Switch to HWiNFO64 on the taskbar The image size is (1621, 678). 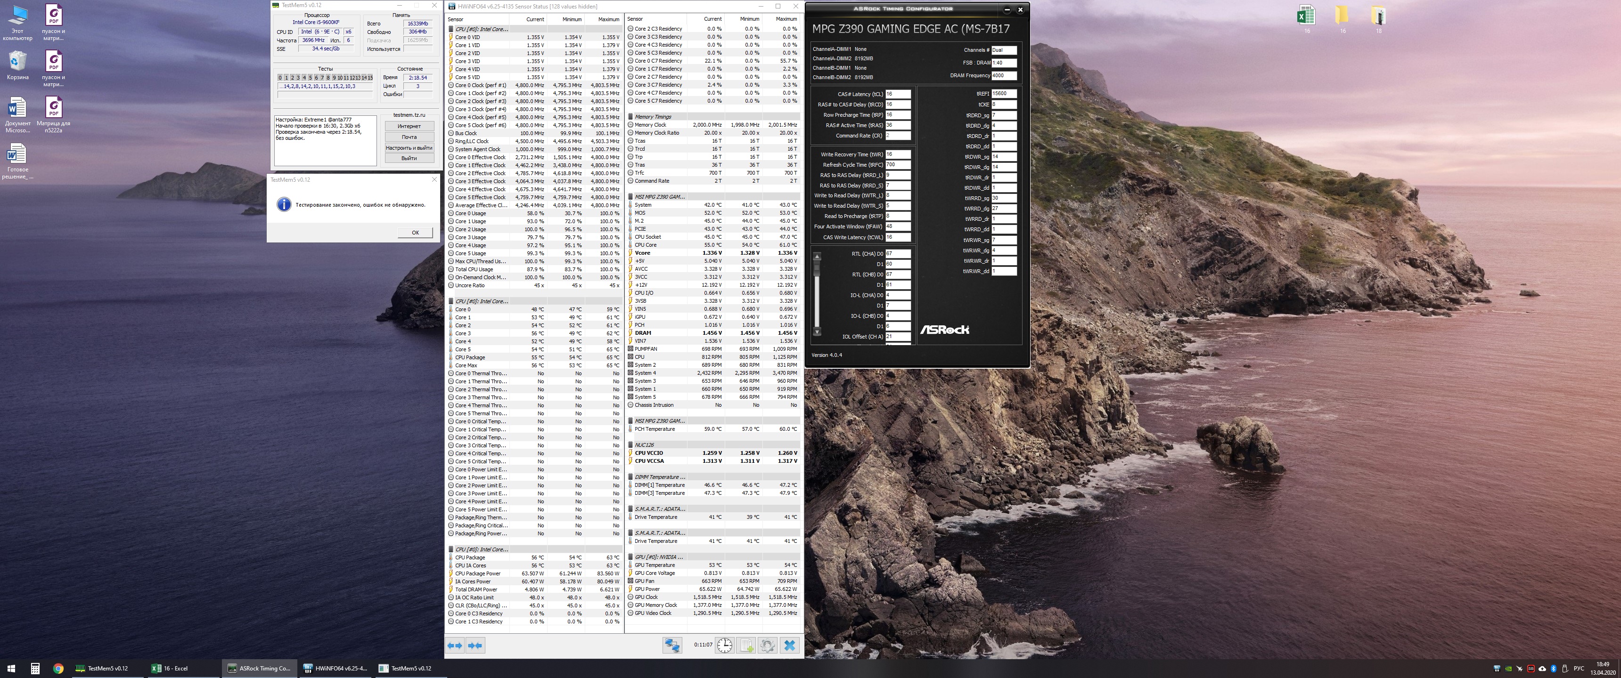point(335,669)
